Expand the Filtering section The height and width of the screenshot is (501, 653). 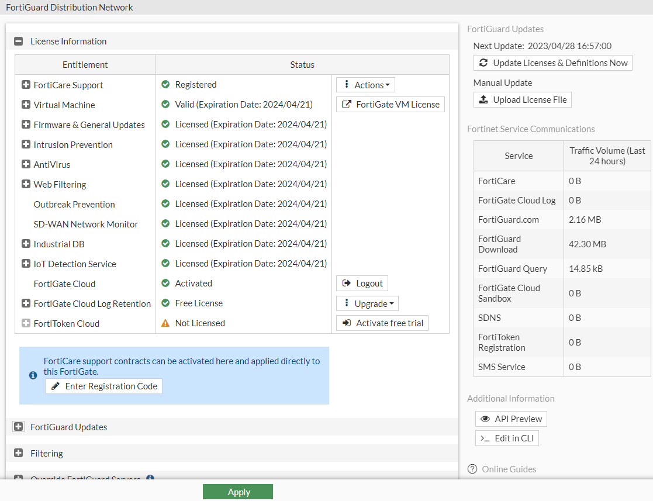click(19, 453)
